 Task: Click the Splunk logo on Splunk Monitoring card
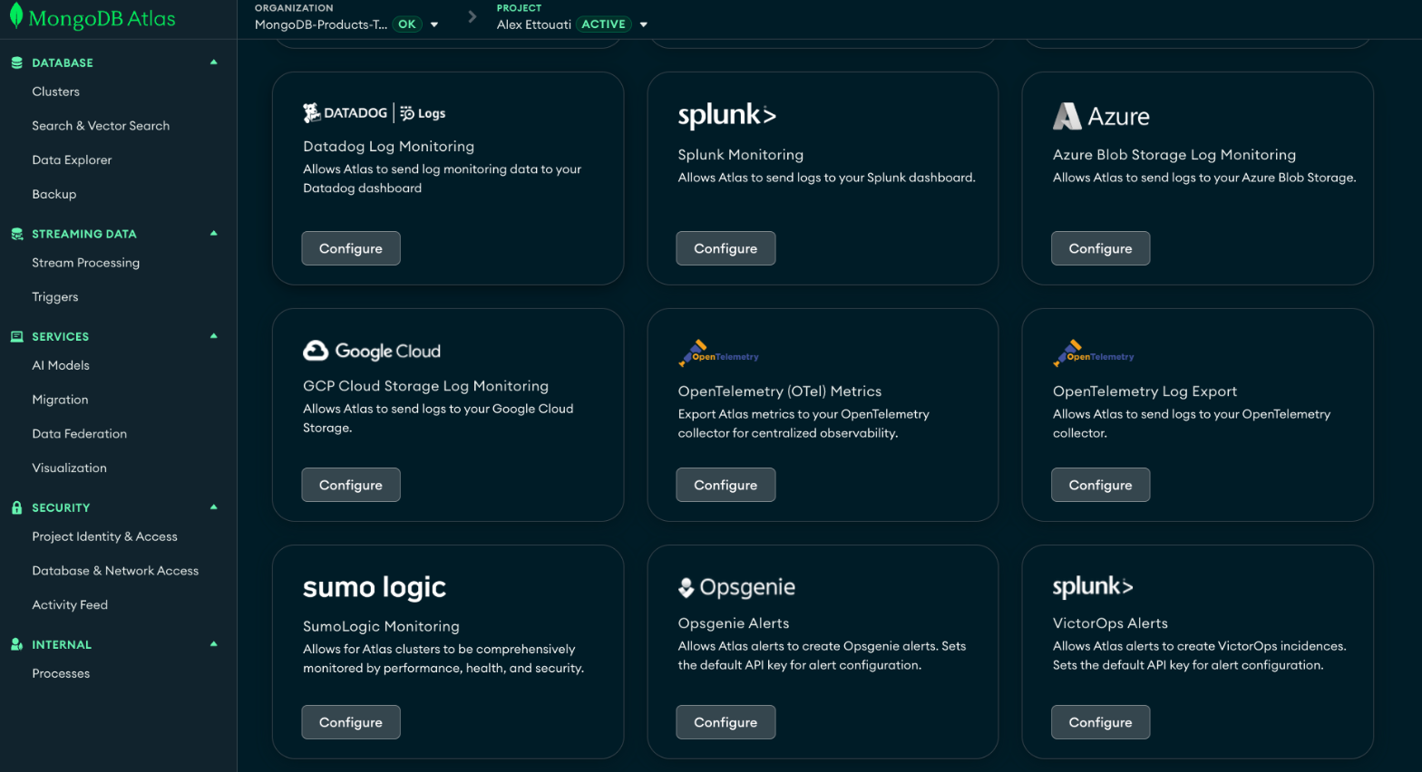click(x=727, y=115)
